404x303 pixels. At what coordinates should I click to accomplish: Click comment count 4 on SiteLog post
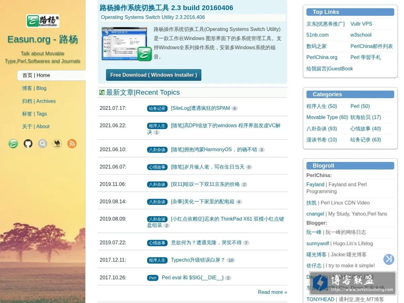(x=235, y=108)
